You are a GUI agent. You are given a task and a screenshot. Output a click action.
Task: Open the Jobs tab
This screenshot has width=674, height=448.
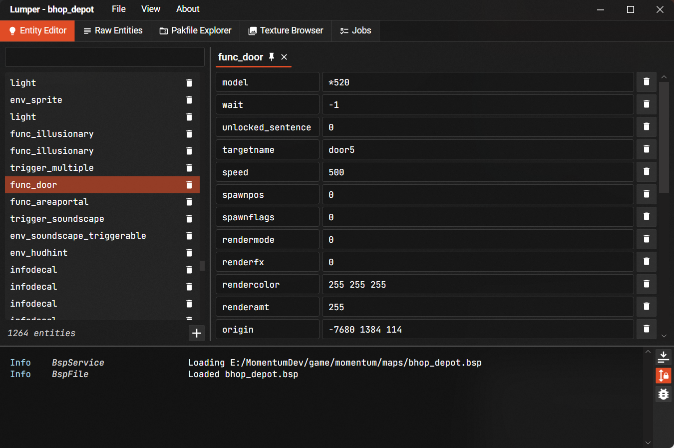[355, 31]
